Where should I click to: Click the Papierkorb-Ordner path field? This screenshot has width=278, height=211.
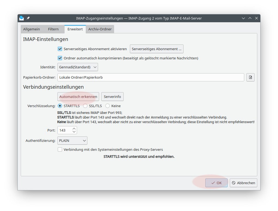tap(151, 77)
